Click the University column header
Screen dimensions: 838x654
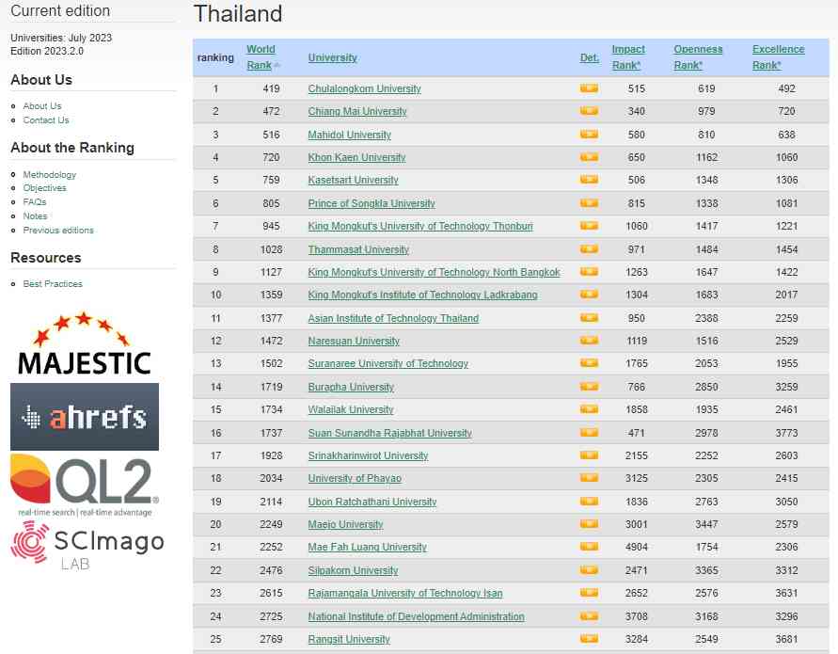pos(332,58)
